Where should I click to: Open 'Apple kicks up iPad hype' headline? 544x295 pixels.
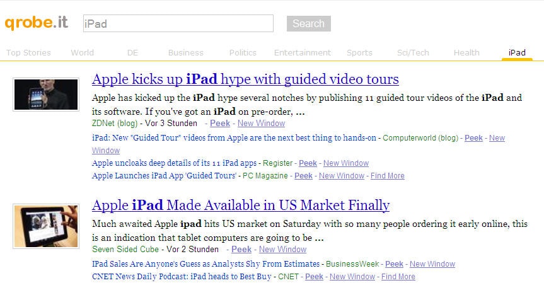245,79
